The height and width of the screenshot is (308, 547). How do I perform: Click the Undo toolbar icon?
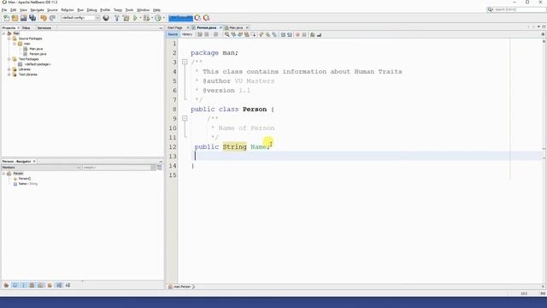(44, 18)
